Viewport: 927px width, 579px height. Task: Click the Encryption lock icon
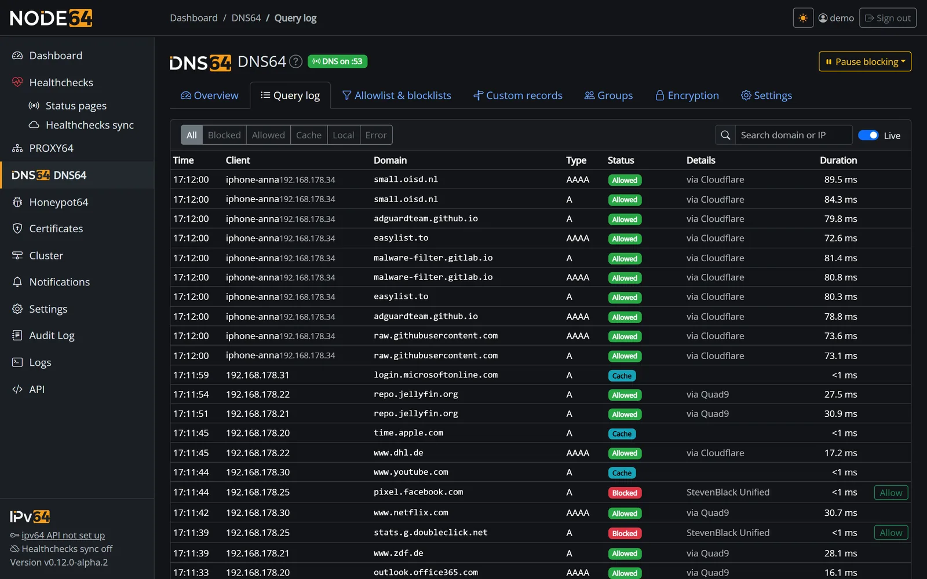pyautogui.click(x=660, y=96)
